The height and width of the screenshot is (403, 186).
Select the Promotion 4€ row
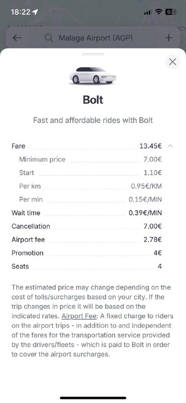coord(87,253)
